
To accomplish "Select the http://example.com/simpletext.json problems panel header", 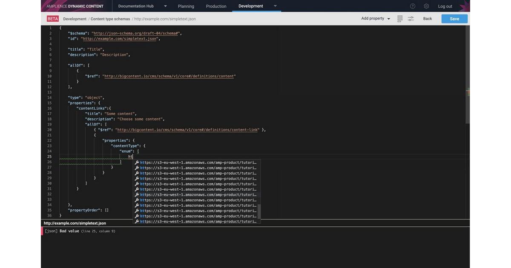I will click(x=75, y=223).
